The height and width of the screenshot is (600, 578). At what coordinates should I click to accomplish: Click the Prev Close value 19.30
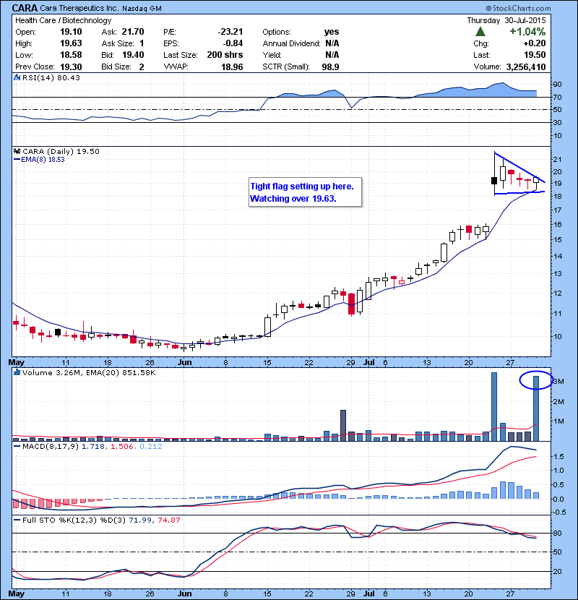pos(71,67)
